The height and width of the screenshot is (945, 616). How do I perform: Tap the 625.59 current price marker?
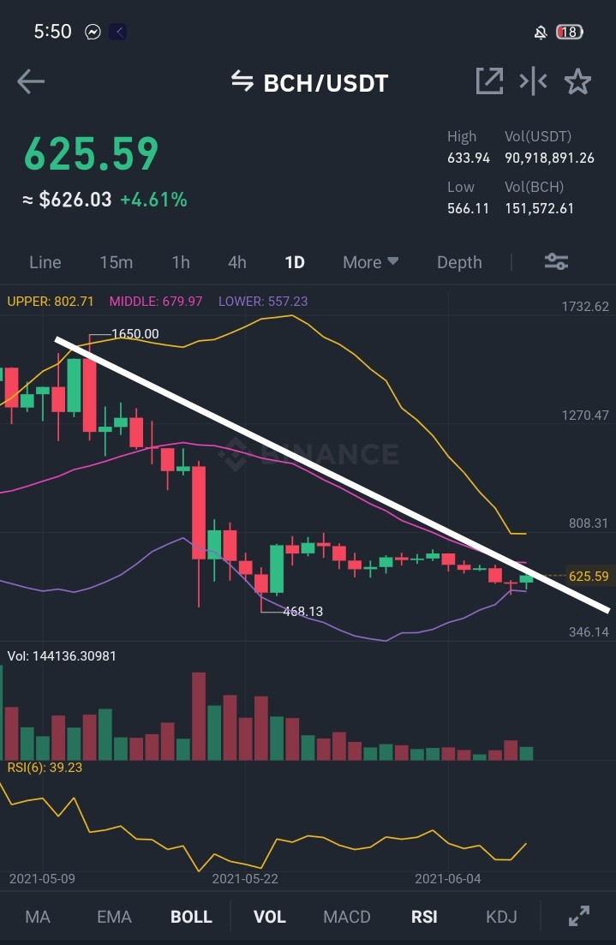pyautogui.click(x=589, y=576)
